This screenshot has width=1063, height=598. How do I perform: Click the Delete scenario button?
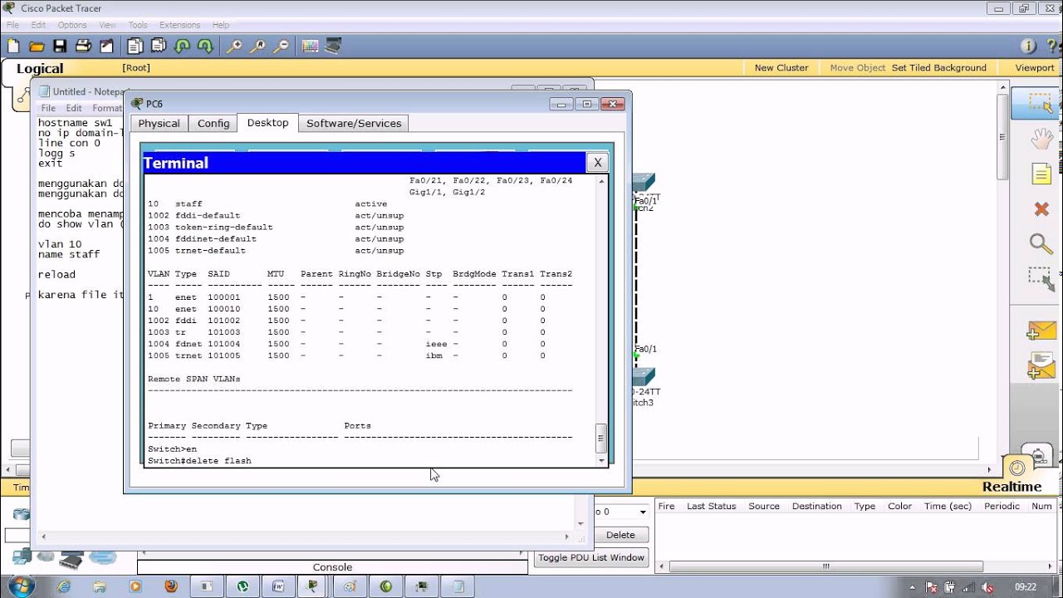pyautogui.click(x=620, y=535)
